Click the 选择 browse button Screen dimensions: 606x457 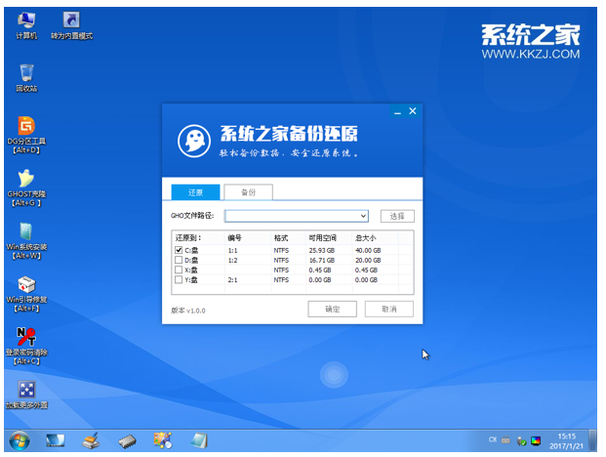pyautogui.click(x=397, y=216)
